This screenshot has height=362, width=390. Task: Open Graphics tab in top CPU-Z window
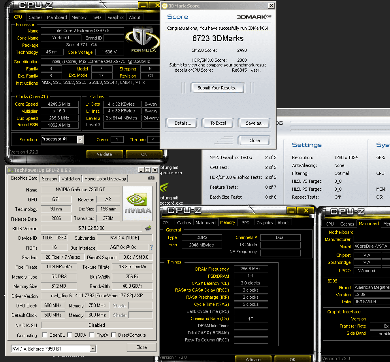point(116,17)
